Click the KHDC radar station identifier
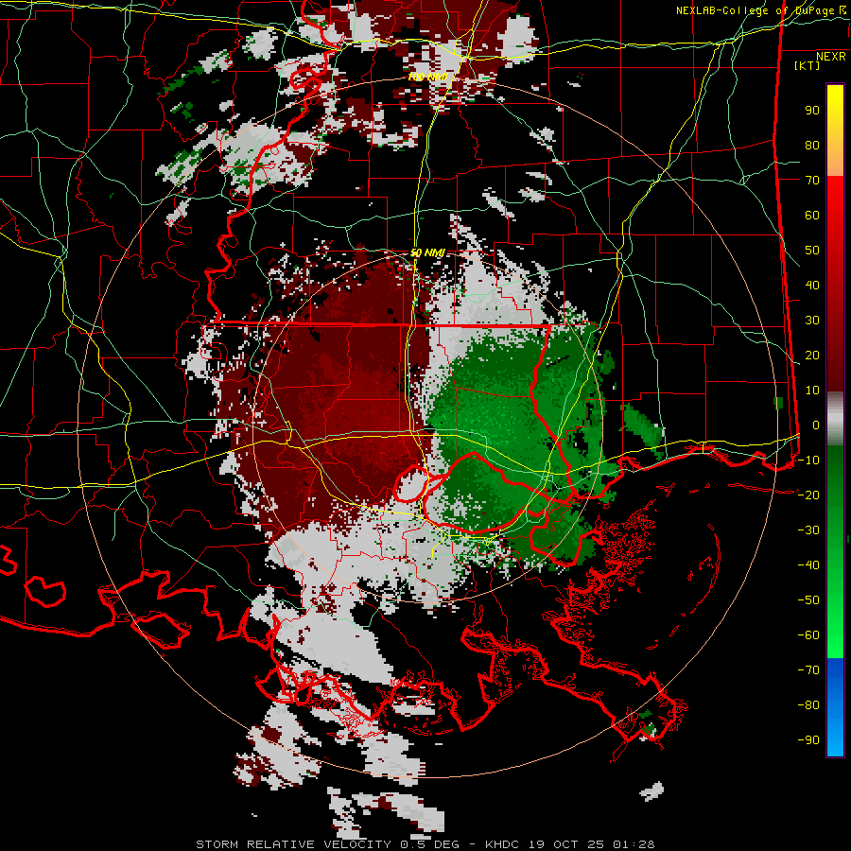 pyautogui.click(x=501, y=844)
